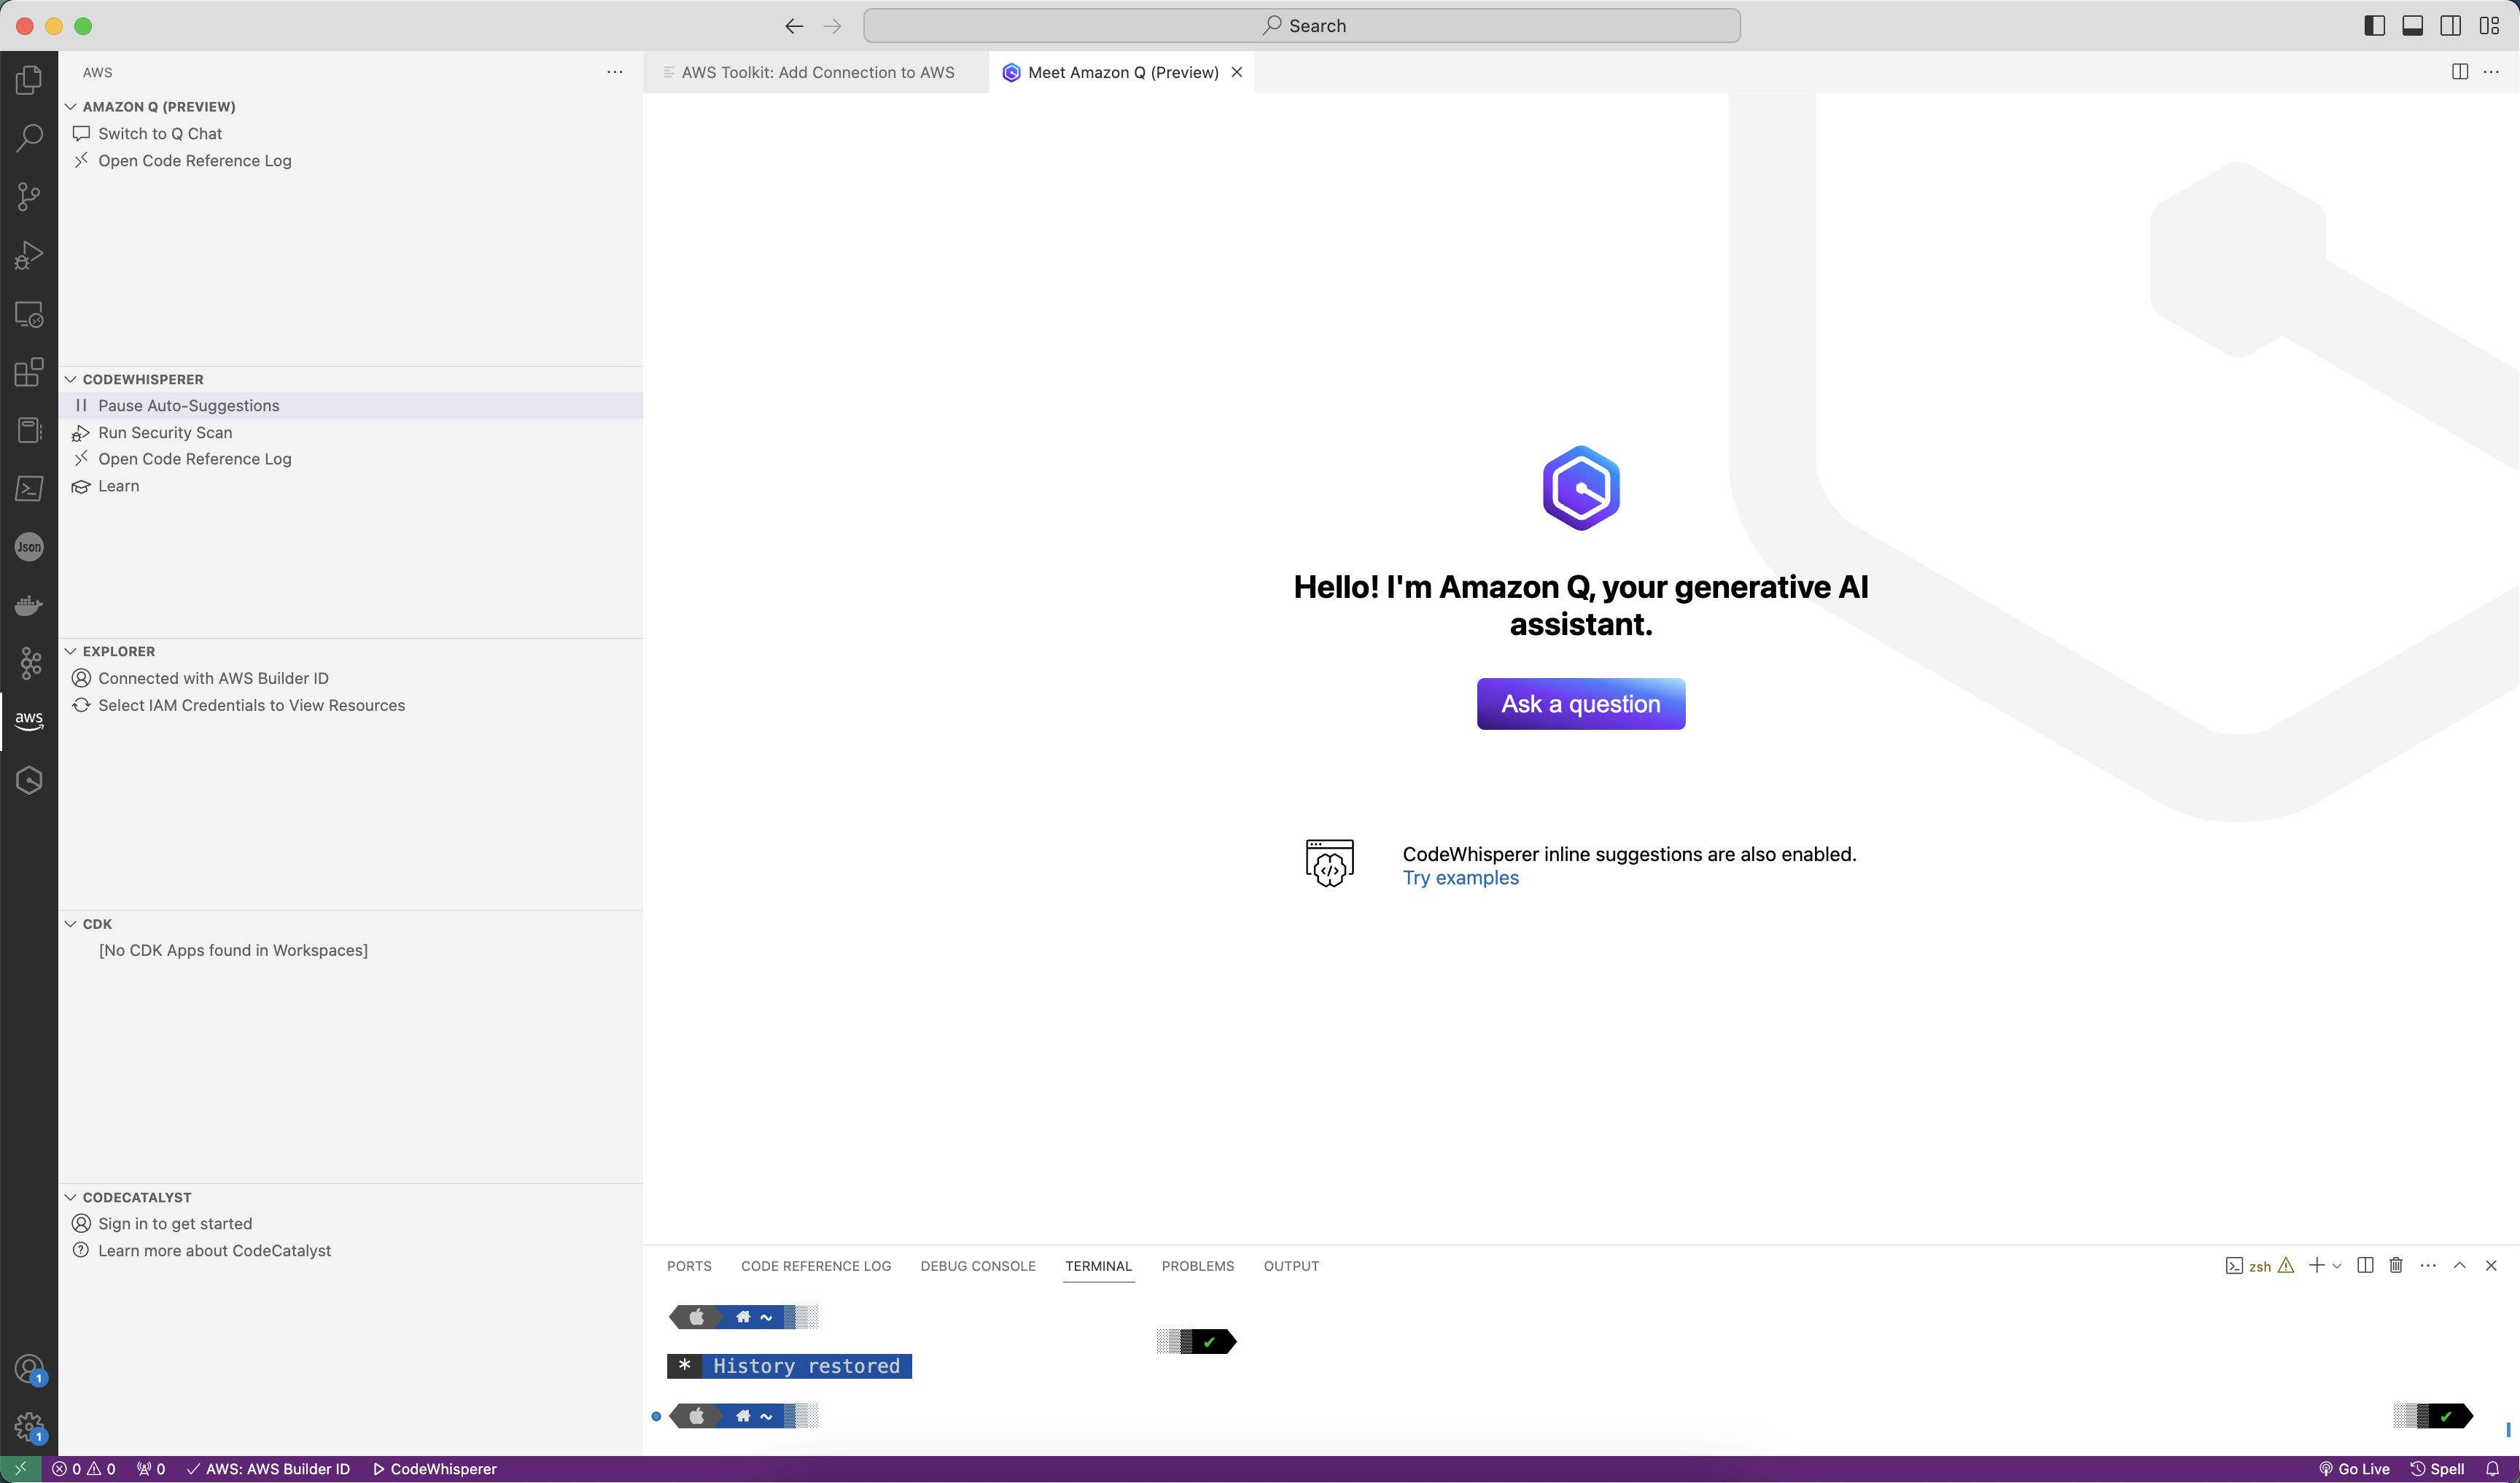The width and height of the screenshot is (2520, 1483).
Task: Open the Search view in activity bar
Action: (x=29, y=138)
